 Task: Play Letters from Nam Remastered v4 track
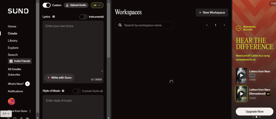click(241, 94)
